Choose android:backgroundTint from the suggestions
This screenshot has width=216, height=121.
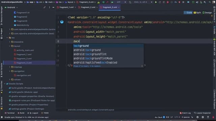pyautogui.click(x=108, y=54)
